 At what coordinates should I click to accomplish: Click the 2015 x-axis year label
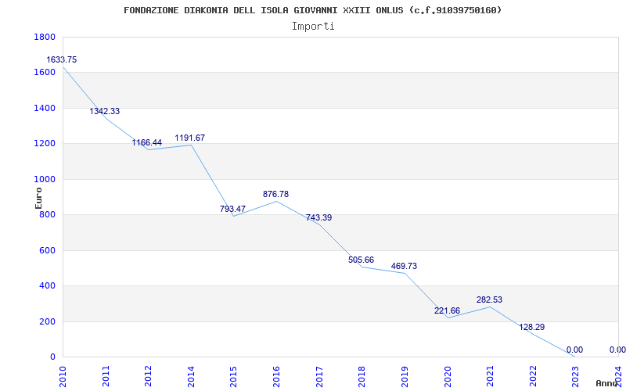pos(233,377)
